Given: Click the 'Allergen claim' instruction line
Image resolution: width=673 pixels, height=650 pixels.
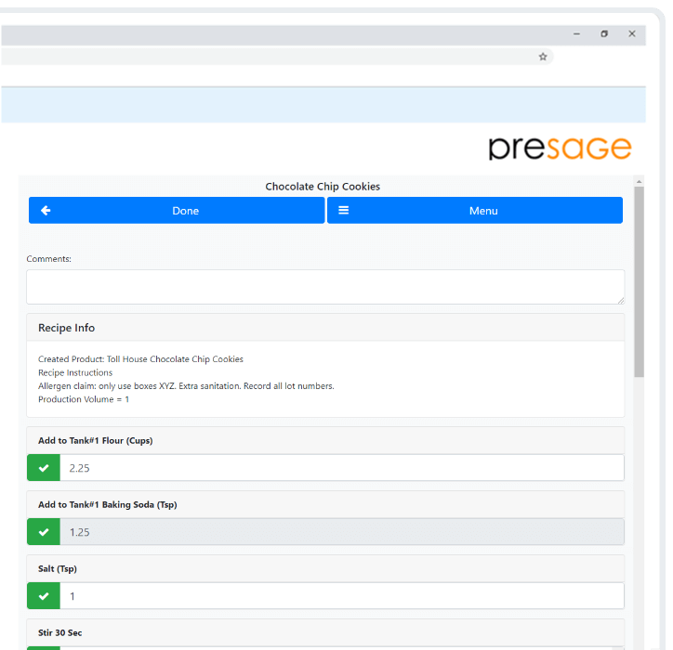Looking at the screenshot, I should point(186,386).
